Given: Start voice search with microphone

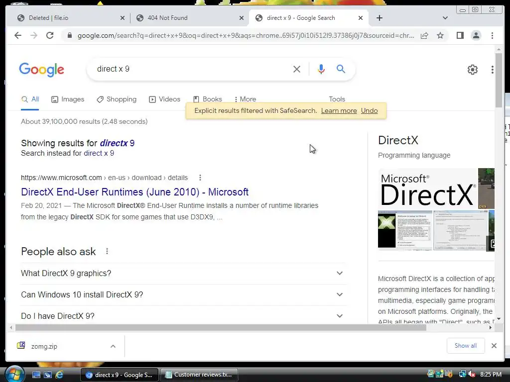Looking at the screenshot, I should [x=321, y=69].
